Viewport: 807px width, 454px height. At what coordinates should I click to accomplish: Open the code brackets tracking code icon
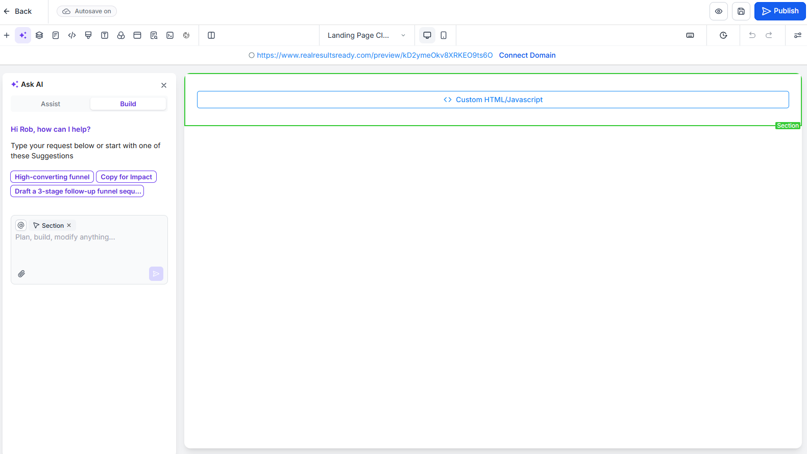point(72,35)
